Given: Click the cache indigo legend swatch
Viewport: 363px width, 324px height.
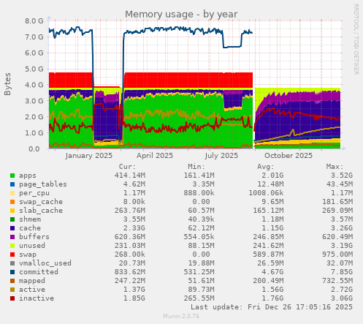Looking at the screenshot, I should point(12,228).
